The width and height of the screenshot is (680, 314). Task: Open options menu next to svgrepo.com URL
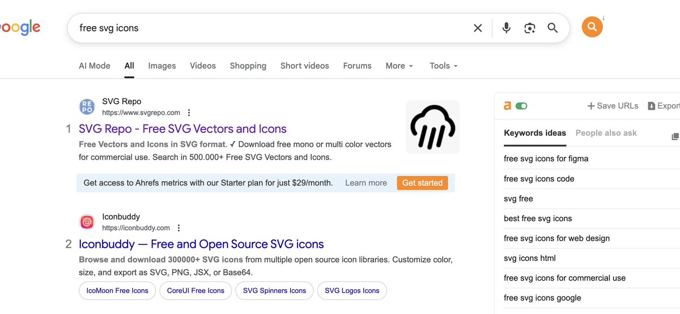tap(189, 113)
